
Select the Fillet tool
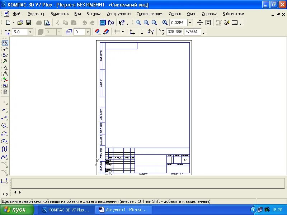tap(4, 173)
